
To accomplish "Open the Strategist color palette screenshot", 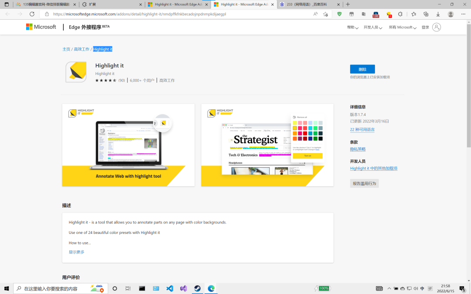I will [x=267, y=145].
